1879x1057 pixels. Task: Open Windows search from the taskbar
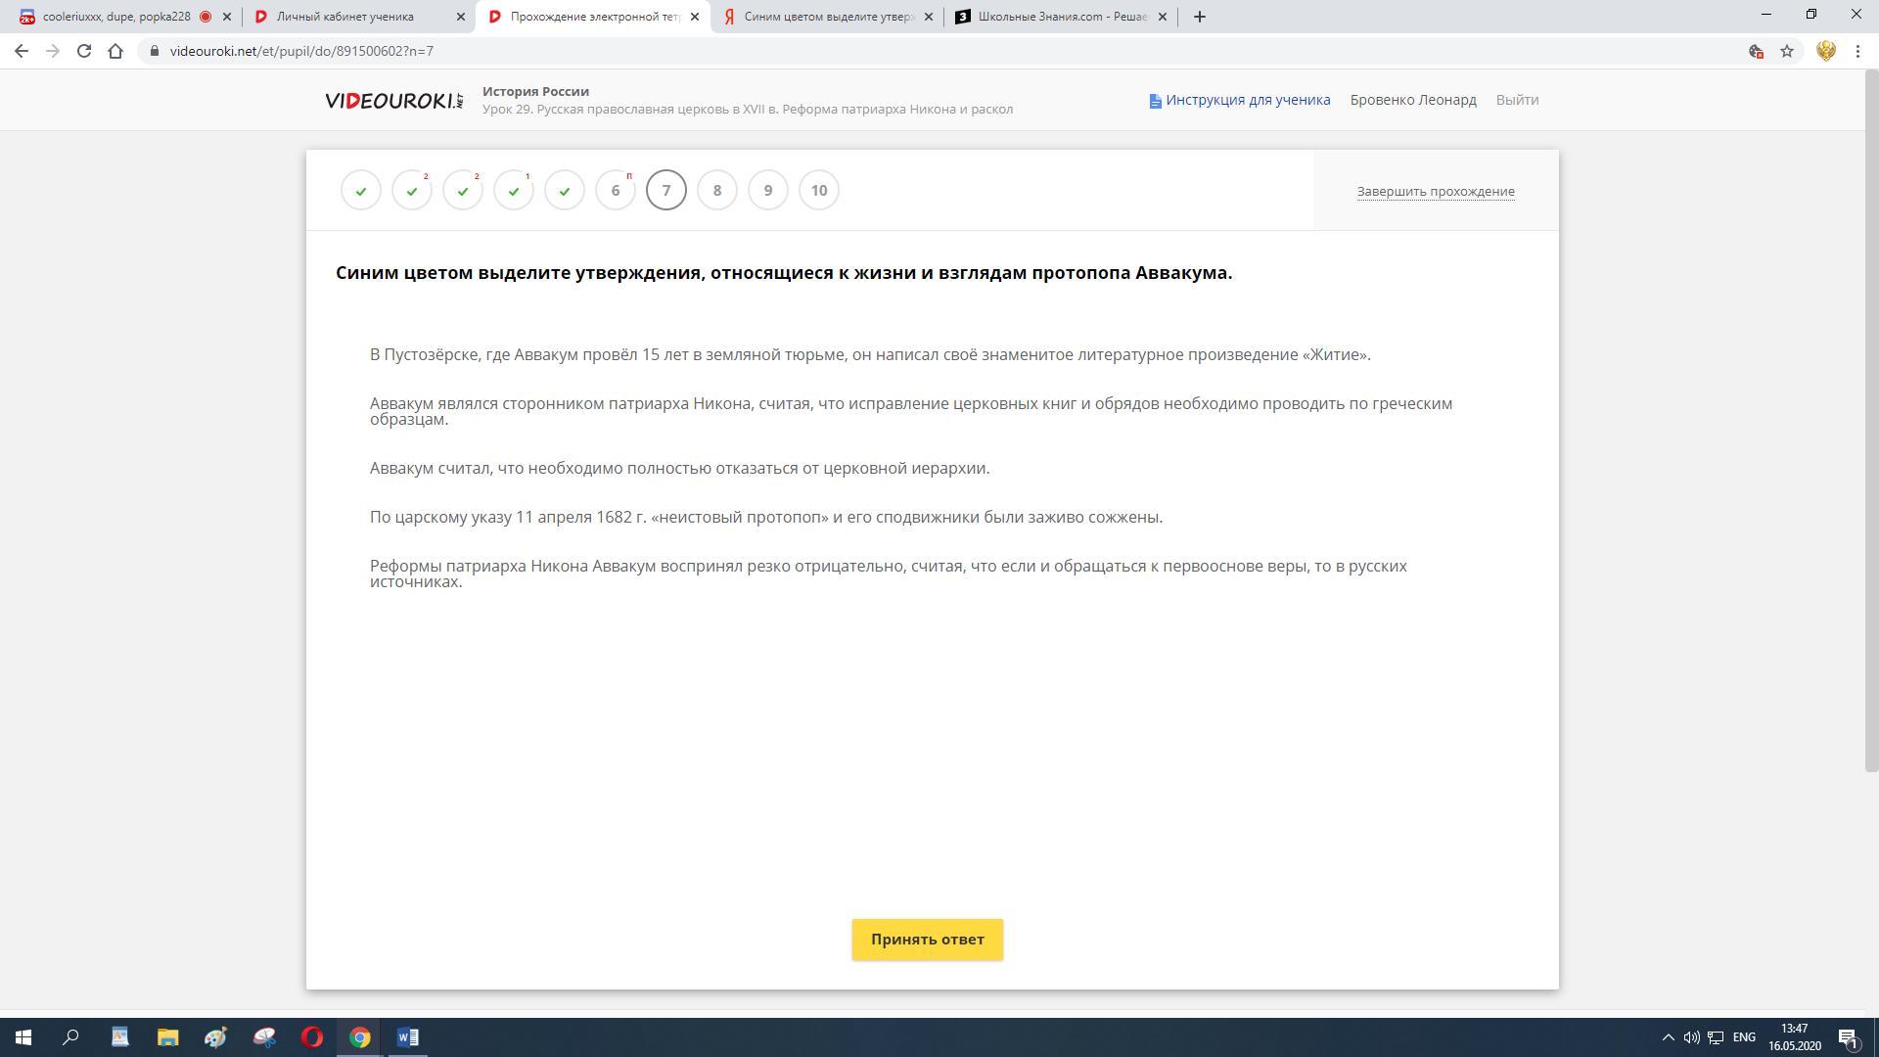click(70, 1037)
